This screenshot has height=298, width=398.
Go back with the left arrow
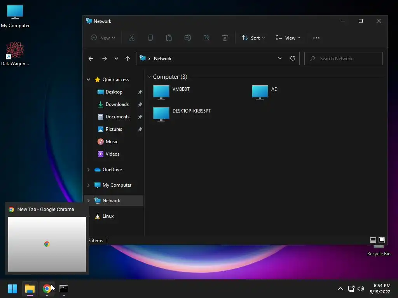tap(91, 59)
